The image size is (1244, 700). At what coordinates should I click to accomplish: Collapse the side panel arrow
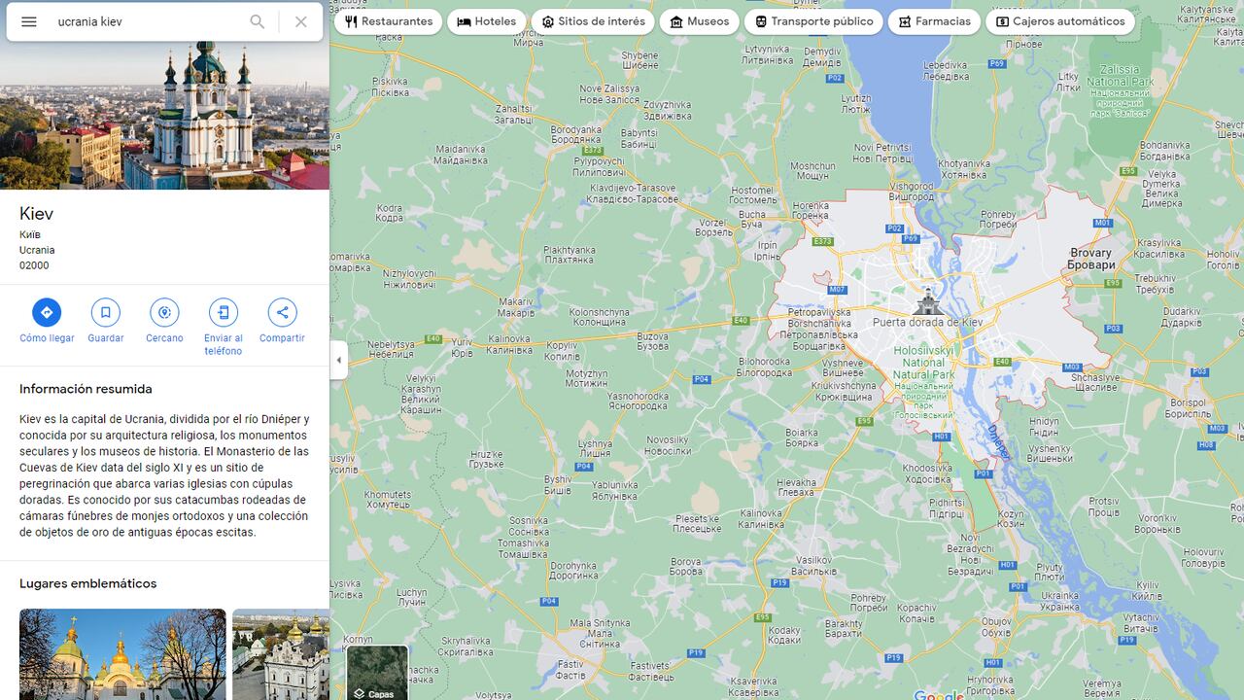338,360
